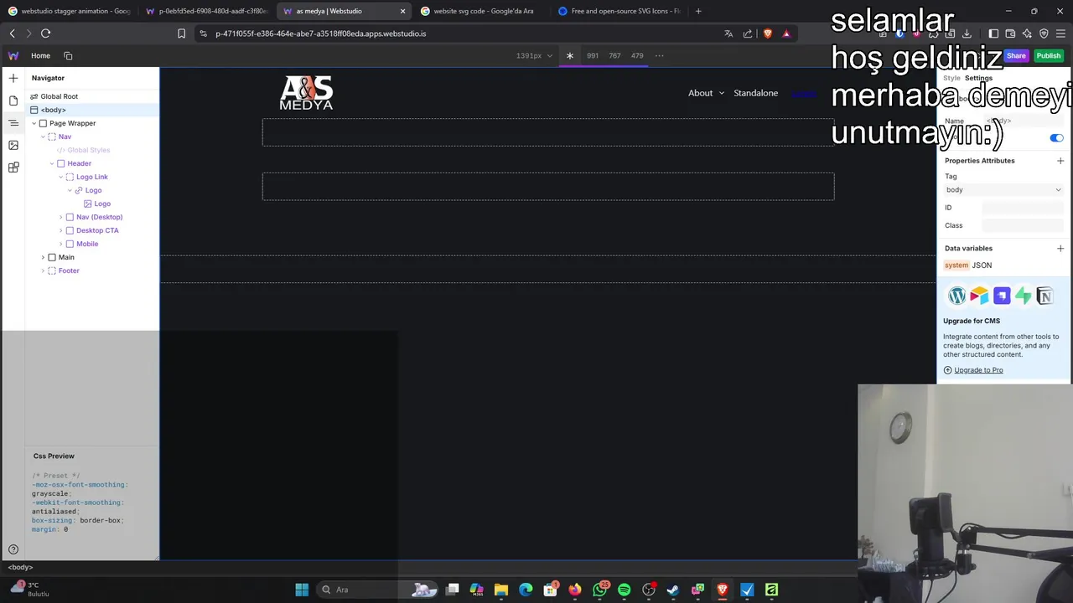Open Brave wallet icon
Image resolution: width=1073 pixels, height=603 pixels.
[1010, 33]
